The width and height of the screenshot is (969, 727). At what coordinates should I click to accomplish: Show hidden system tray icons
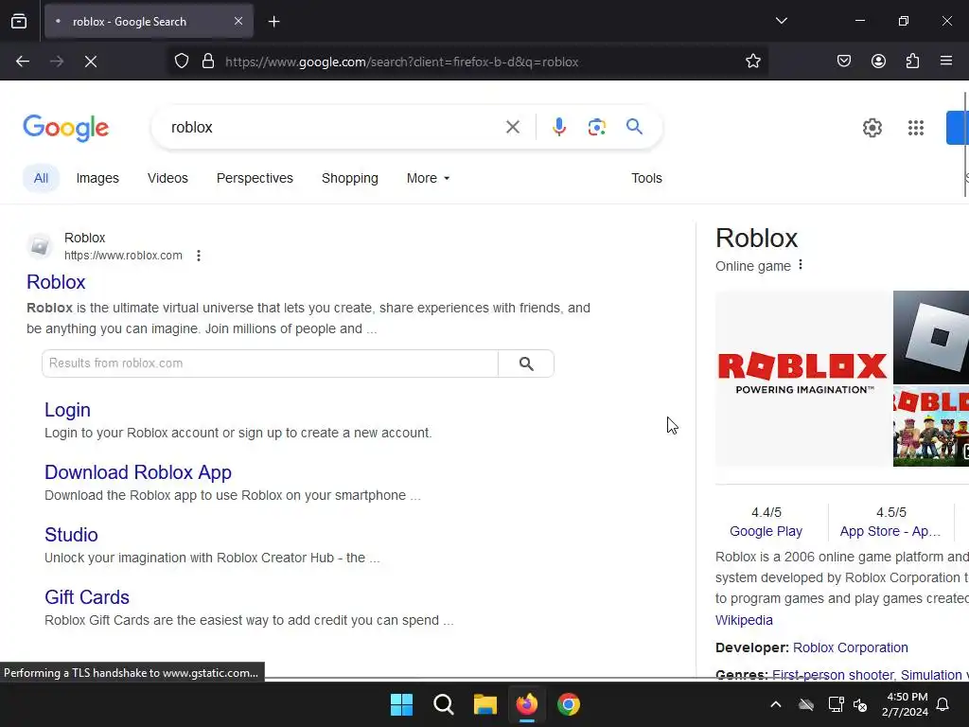(776, 704)
